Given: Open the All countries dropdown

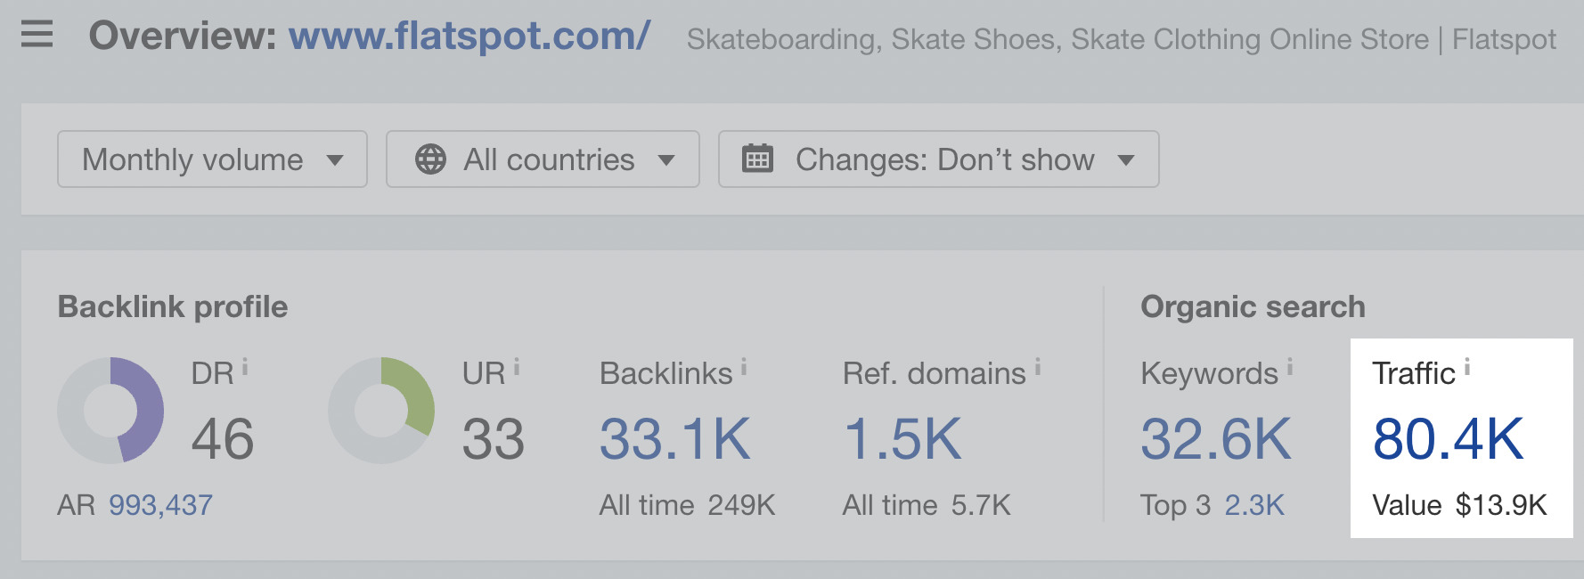Looking at the screenshot, I should pos(543,159).
